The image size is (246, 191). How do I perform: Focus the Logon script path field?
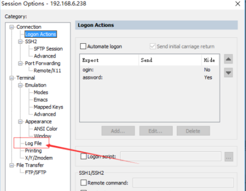[171, 156]
